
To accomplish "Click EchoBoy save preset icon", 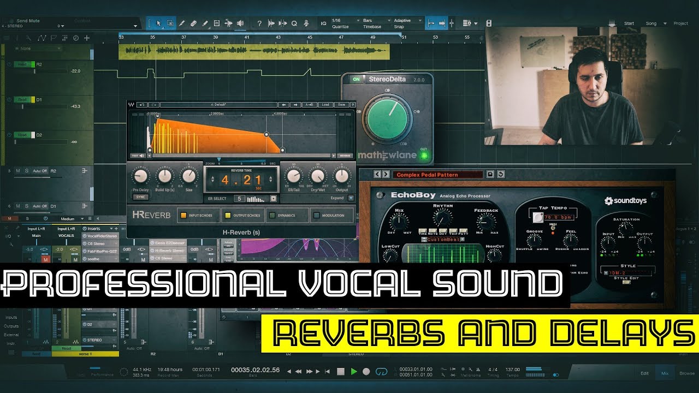I will click(490, 175).
